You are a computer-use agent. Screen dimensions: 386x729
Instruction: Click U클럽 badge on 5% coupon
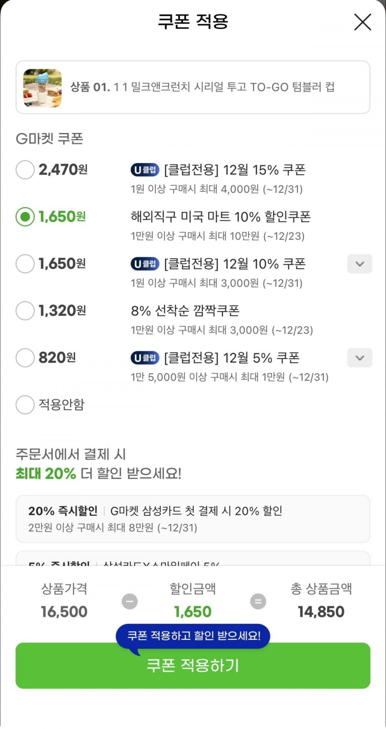pyautogui.click(x=145, y=358)
